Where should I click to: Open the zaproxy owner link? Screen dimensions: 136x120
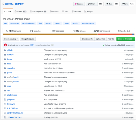(x=9, y=4)
